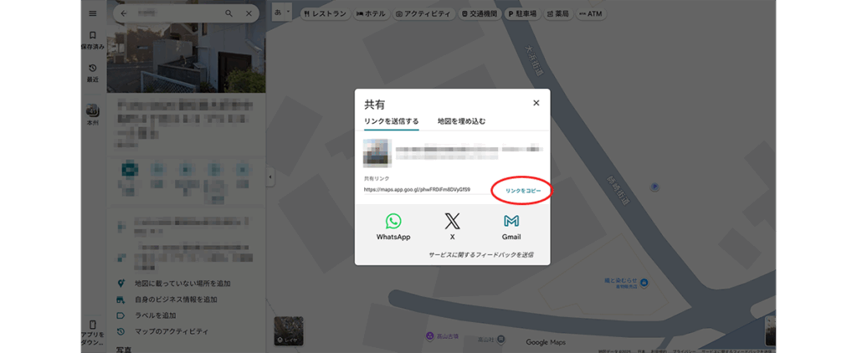This screenshot has width=857, height=353.
Task: Close the 共有 share dialog
Action: pyautogui.click(x=536, y=103)
